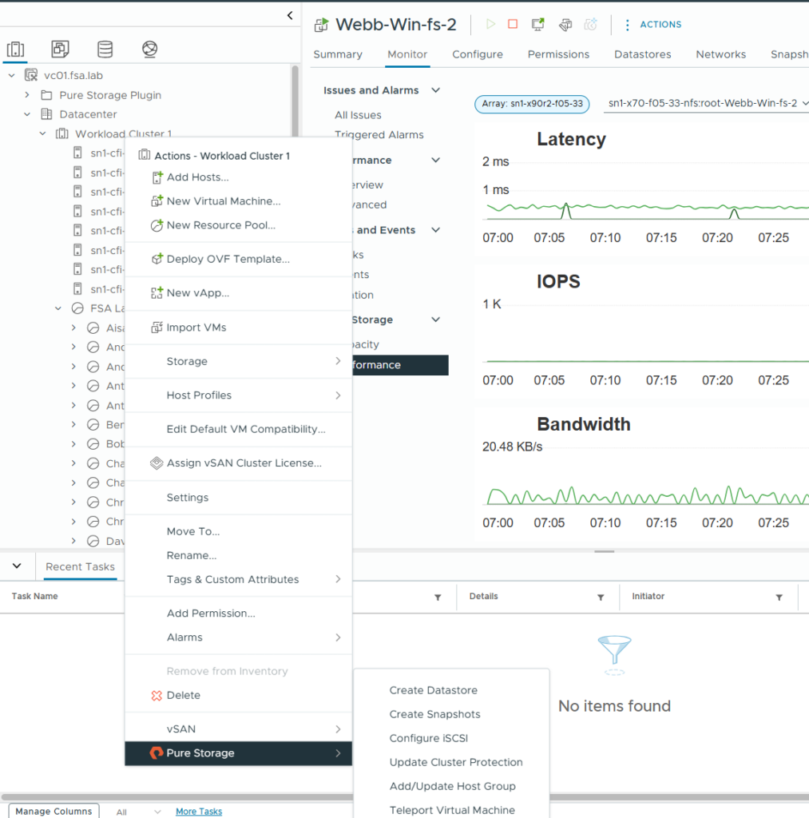This screenshot has width=809, height=818.
Task: Open Storage inventory view icon
Action: click(105, 49)
